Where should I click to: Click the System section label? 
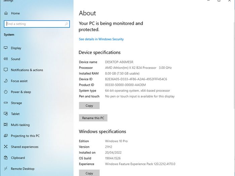coord(9,35)
